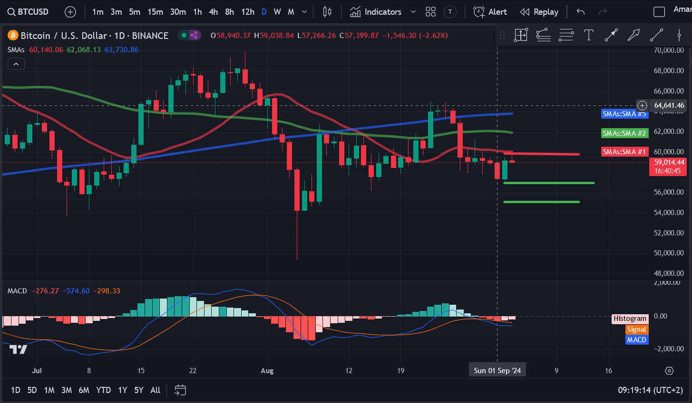Select the 1h timeframe

pyautogui.click(x=197, y=12)
